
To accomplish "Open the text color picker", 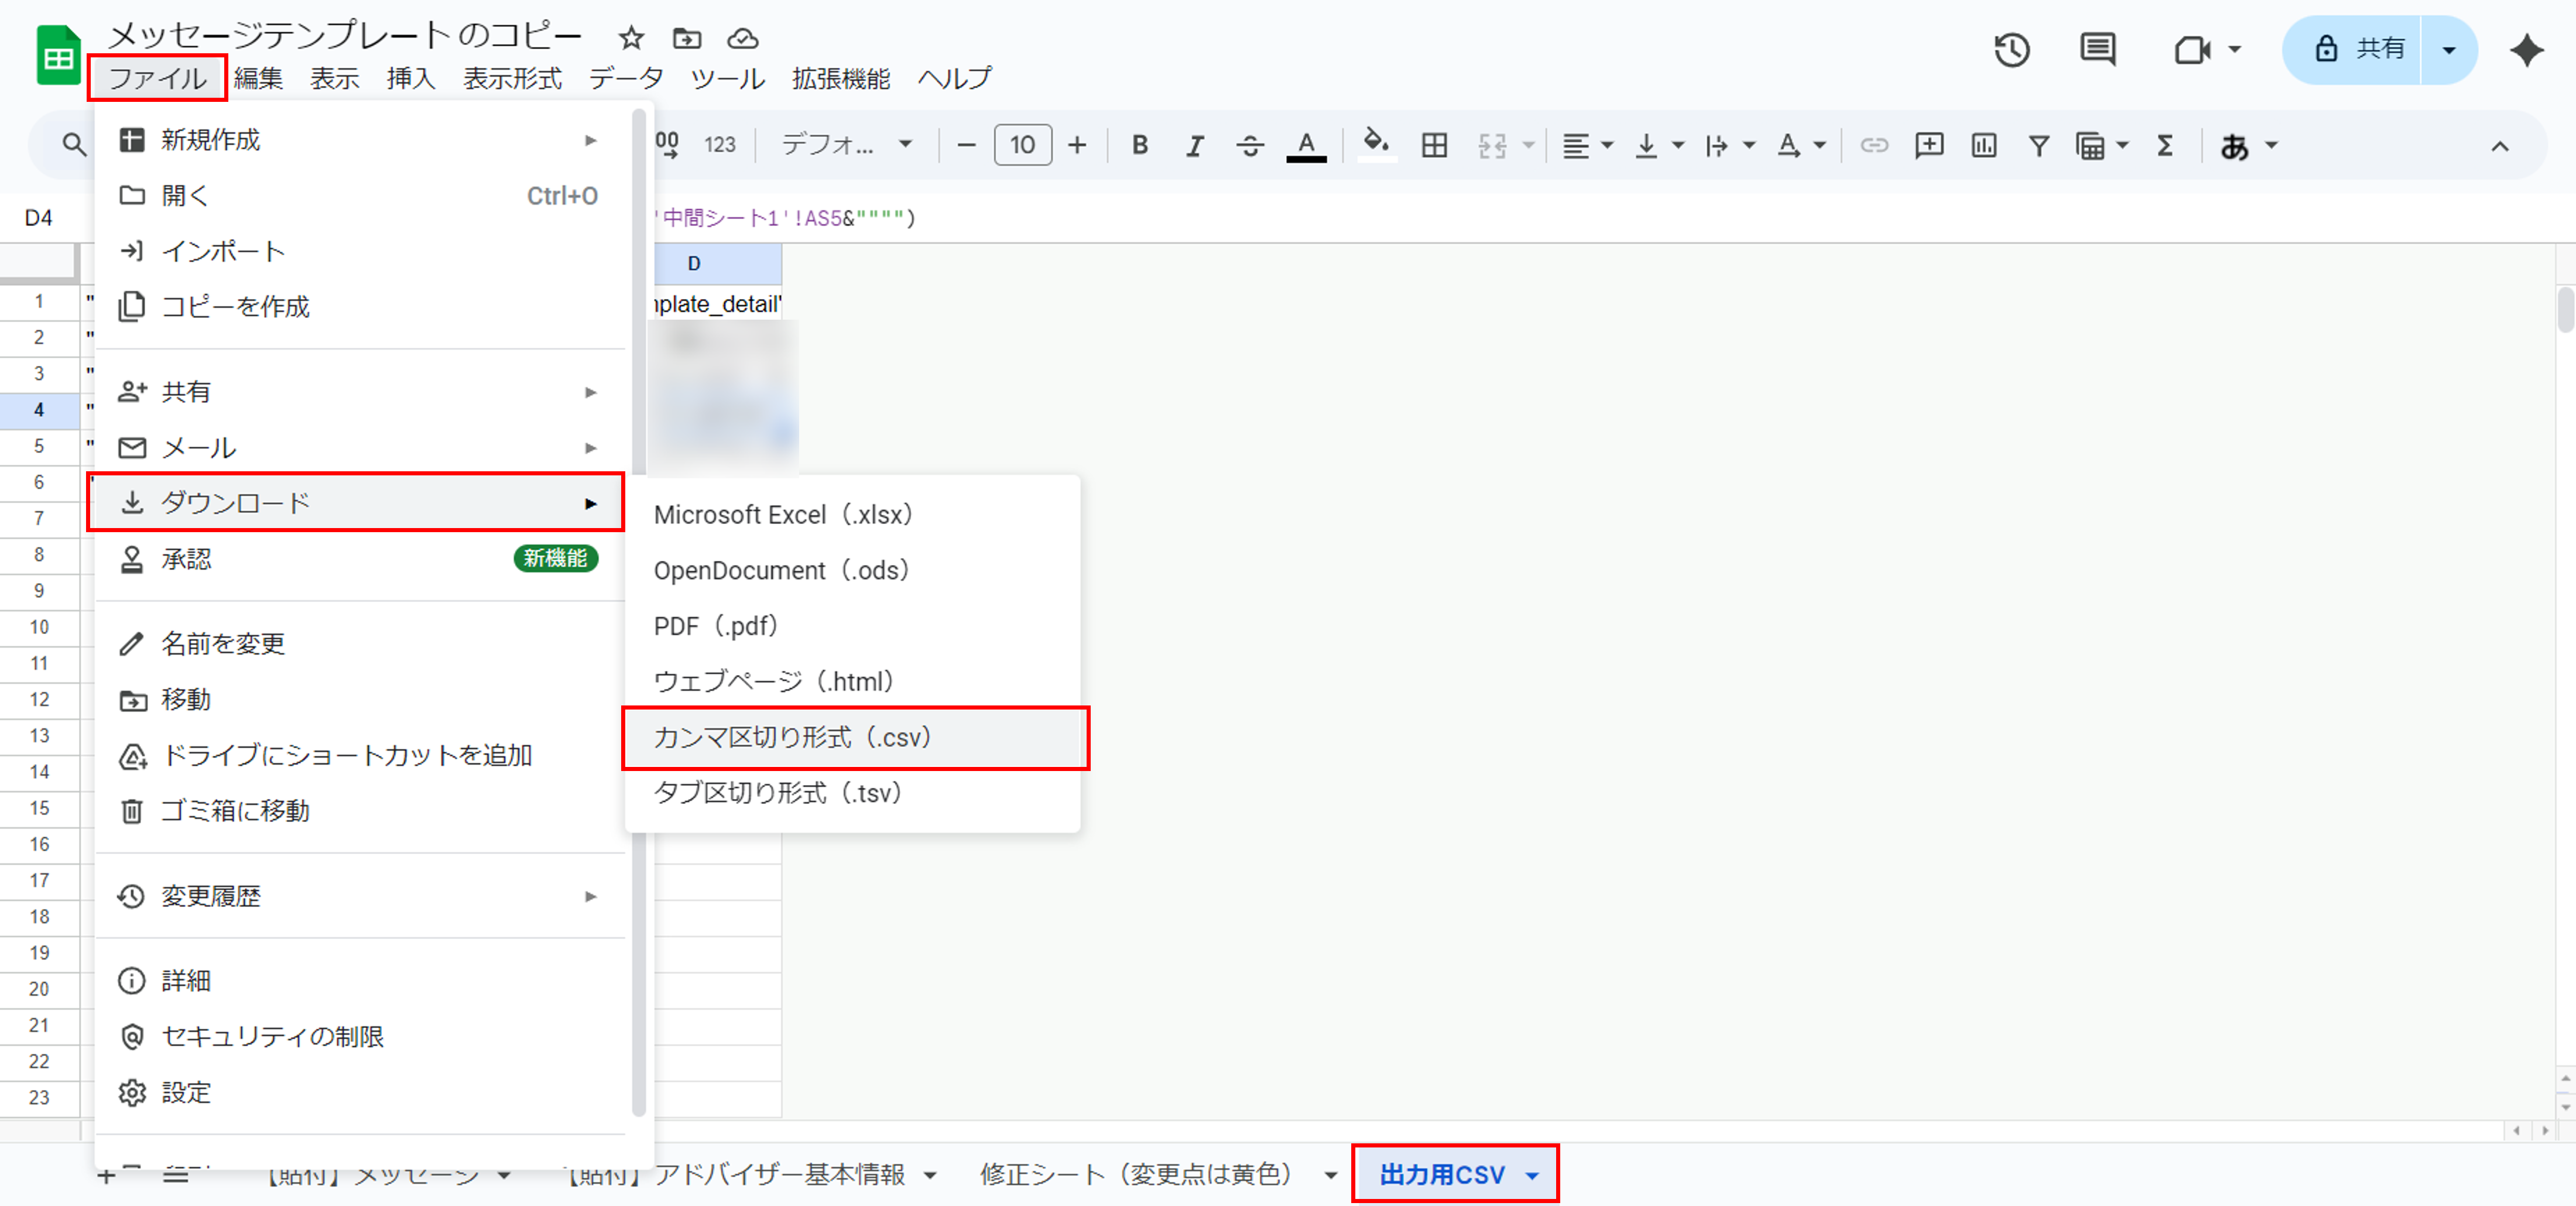I will point(1306,145).
